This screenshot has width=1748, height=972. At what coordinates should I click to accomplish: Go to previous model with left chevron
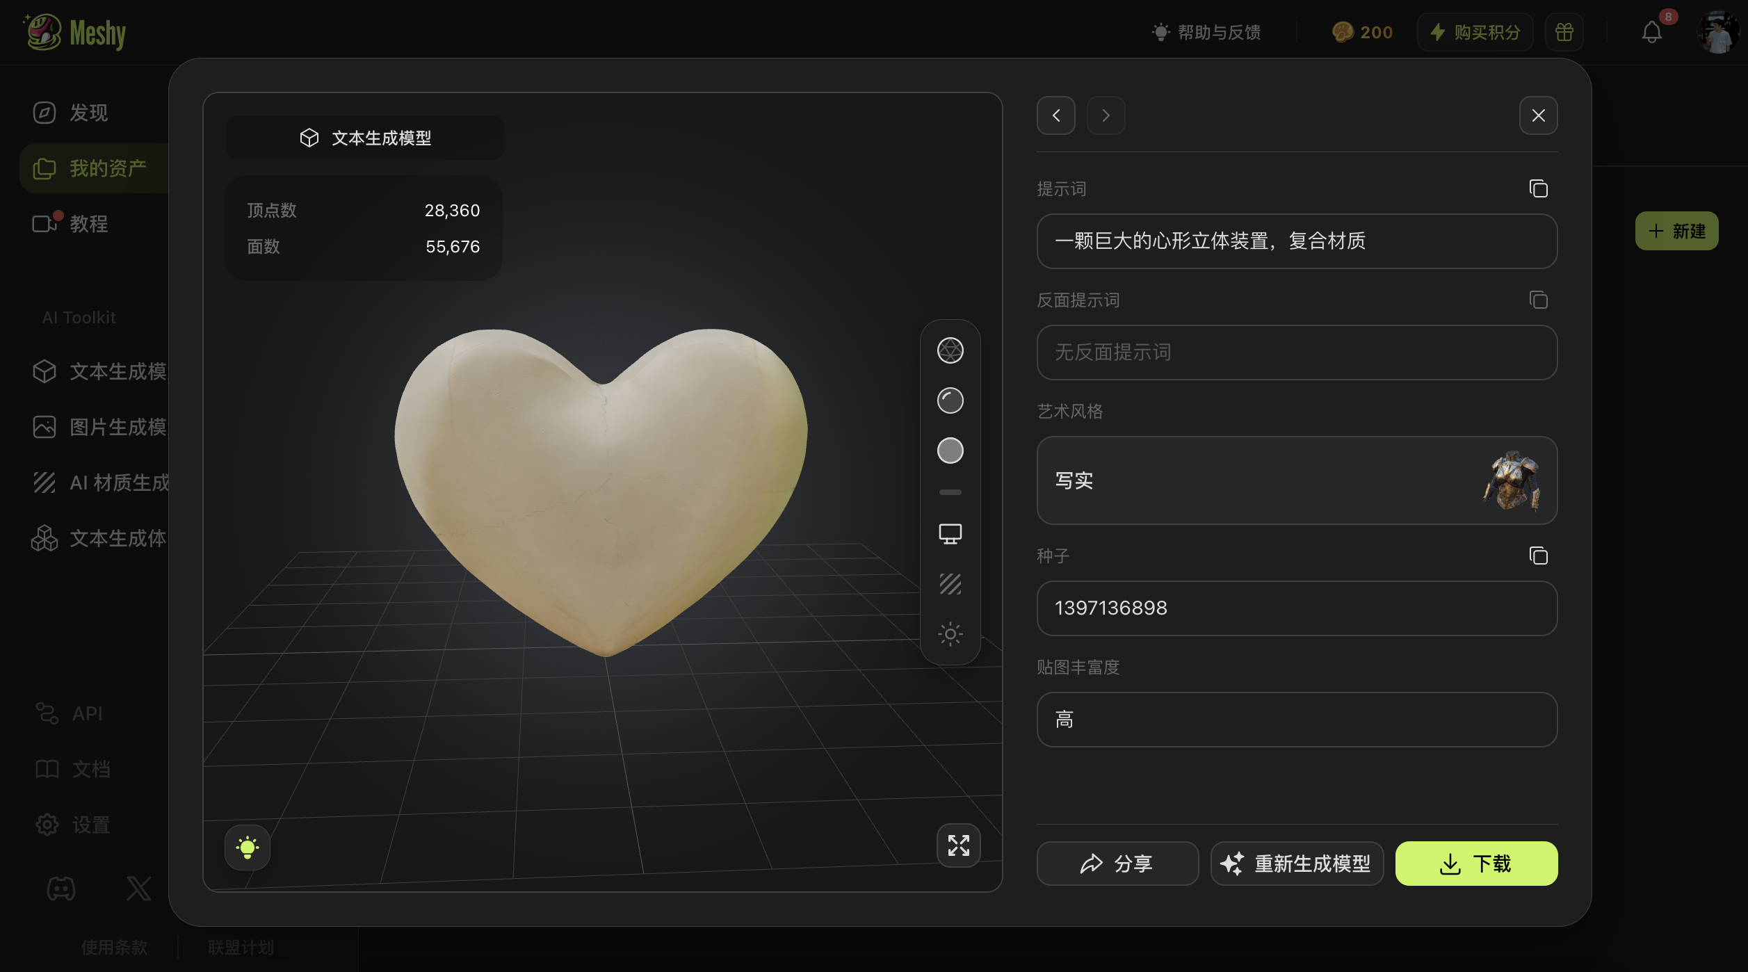click(x=1055, y=115)
